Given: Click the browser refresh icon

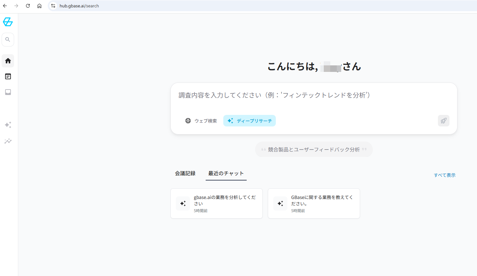Looking at the screenshot, I should click(x=28, y=5).
